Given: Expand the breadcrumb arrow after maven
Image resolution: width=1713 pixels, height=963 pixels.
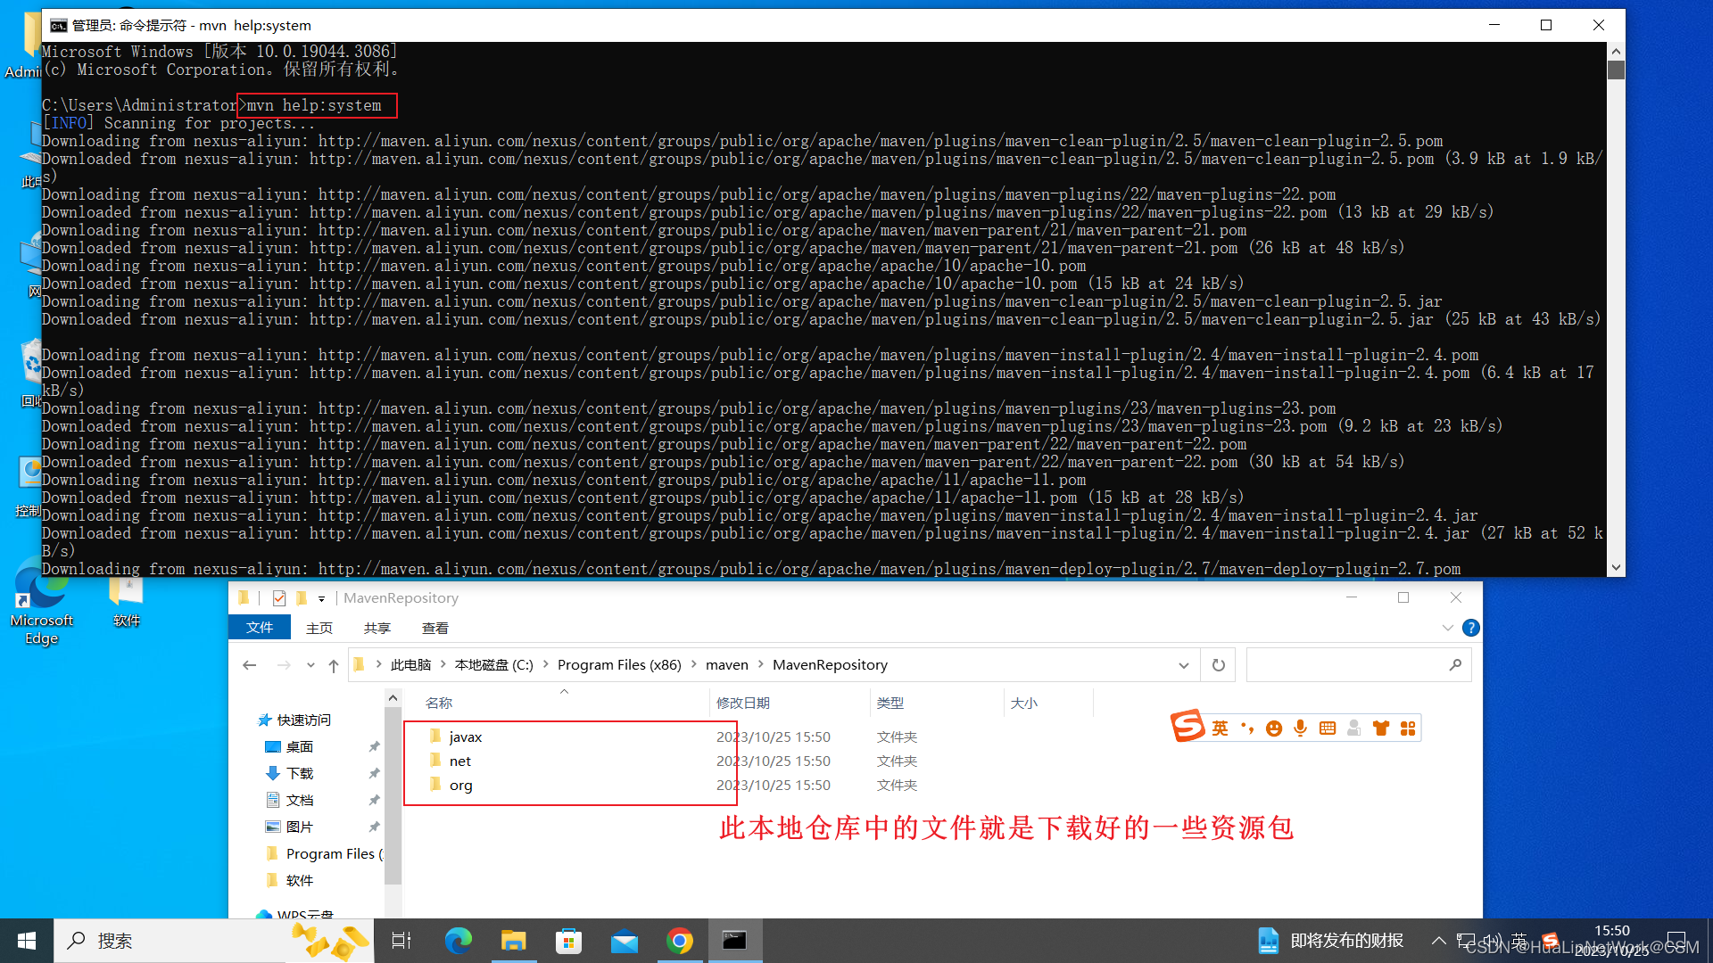Looking at the screenshot, I should (761, 665).
